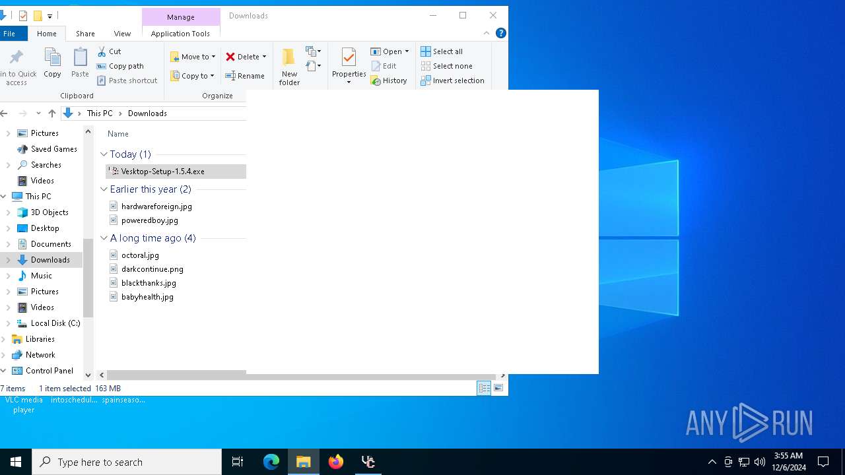The image size is (845, 475).
Task: Click the History icon
Action: click(376, 80)
